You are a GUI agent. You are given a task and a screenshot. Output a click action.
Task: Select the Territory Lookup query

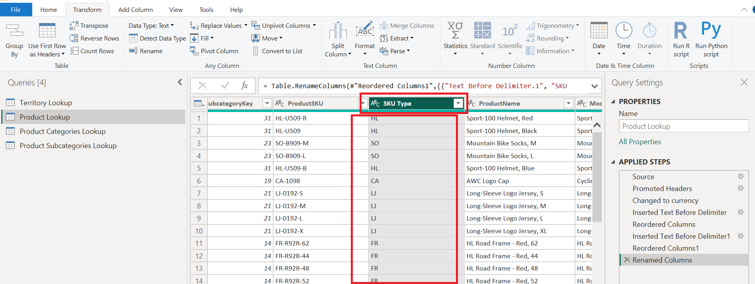tap(46, 102)
